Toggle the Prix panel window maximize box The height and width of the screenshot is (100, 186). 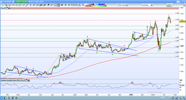coord(7,8)
